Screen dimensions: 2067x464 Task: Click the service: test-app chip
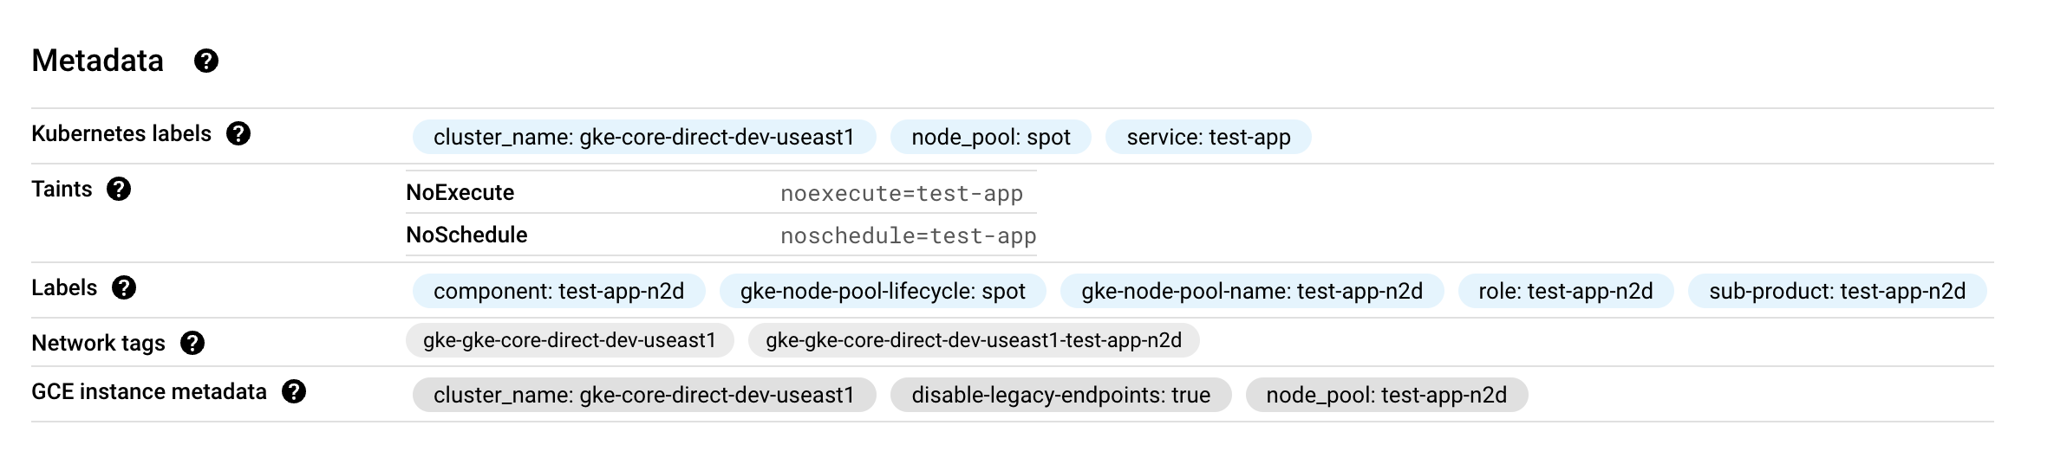(x=1208, y=137)
